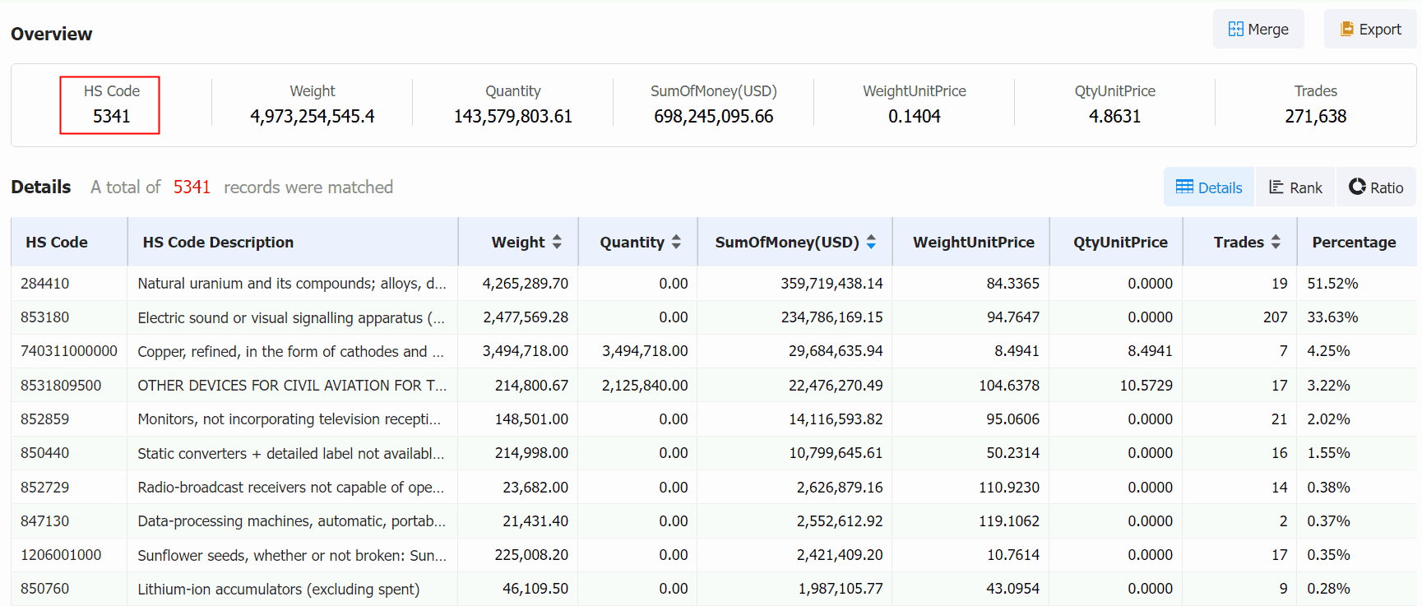Viewport: 1422px width, 606px height.
Task: Click overview QtyUnitPrice value 4.8631
Action: tap(1115, 117)
